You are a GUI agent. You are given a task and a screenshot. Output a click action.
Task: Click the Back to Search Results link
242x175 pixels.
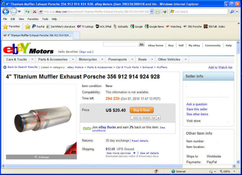point(22,67)
